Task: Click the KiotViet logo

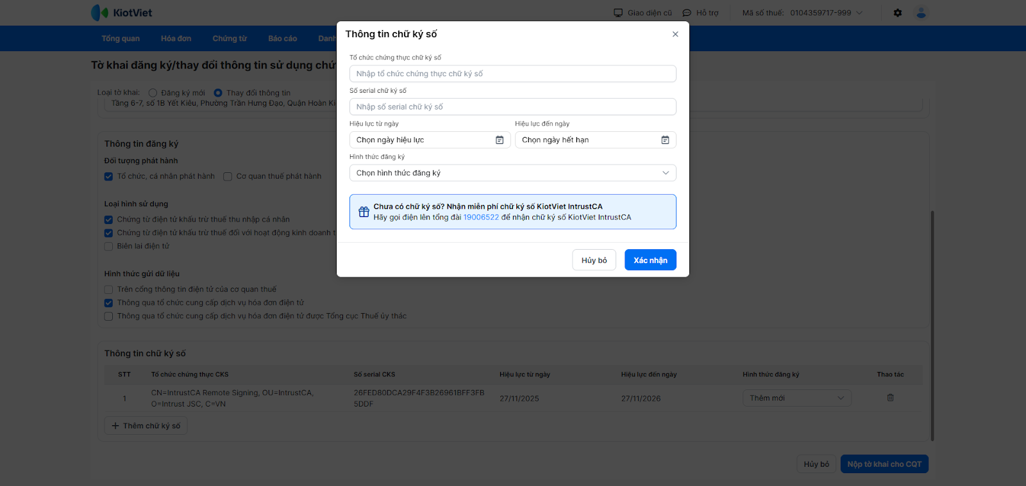Action: pos(122,13)
